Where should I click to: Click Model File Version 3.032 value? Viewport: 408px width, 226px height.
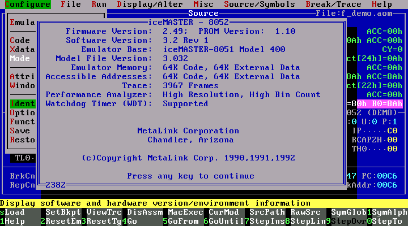(175, 58)
